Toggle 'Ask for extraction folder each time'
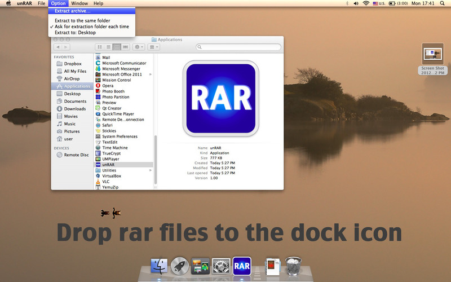This screenshot has width=451, height=282. pyautogui.click(x=91, y=27)
